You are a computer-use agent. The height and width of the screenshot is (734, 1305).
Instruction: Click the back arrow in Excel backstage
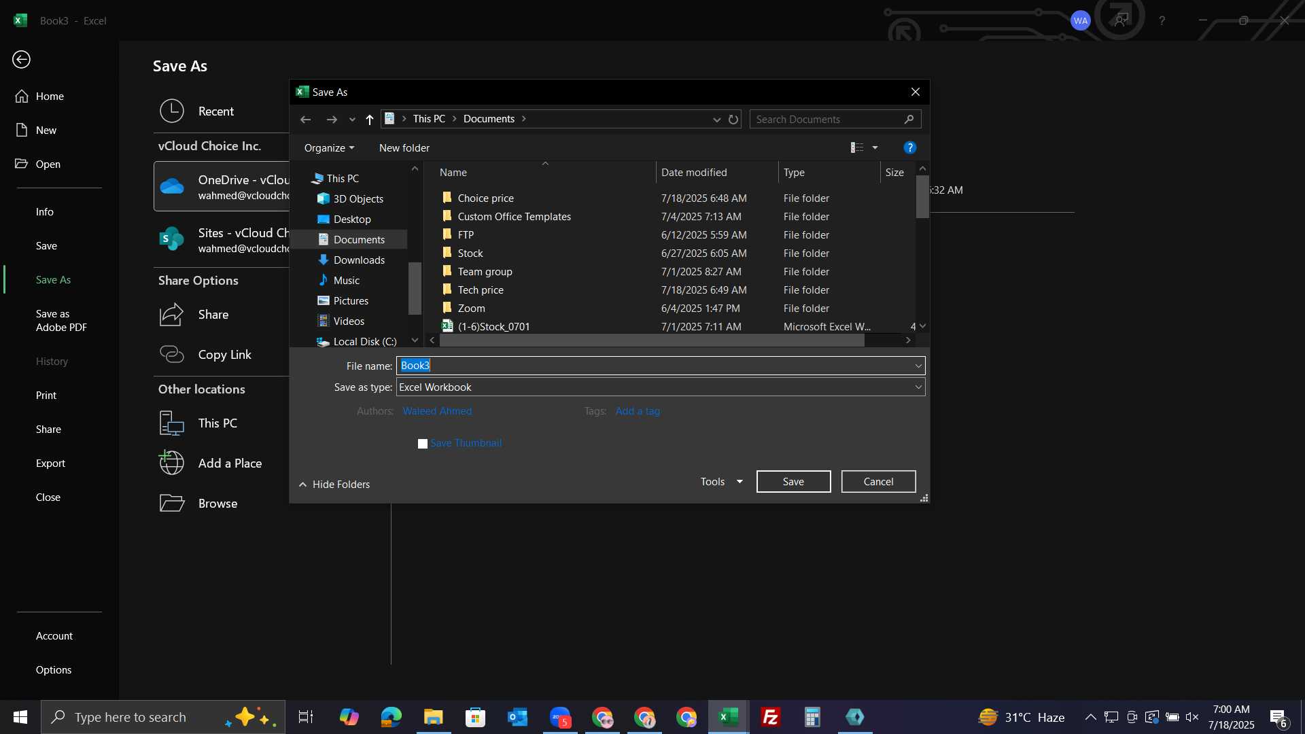click(x=21, y=60)
